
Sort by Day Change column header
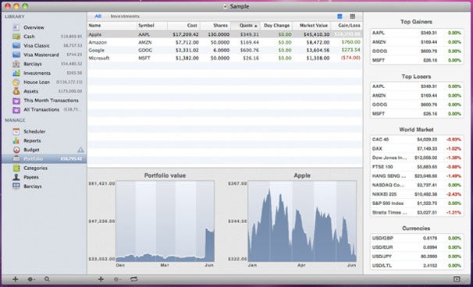[276, 26]
